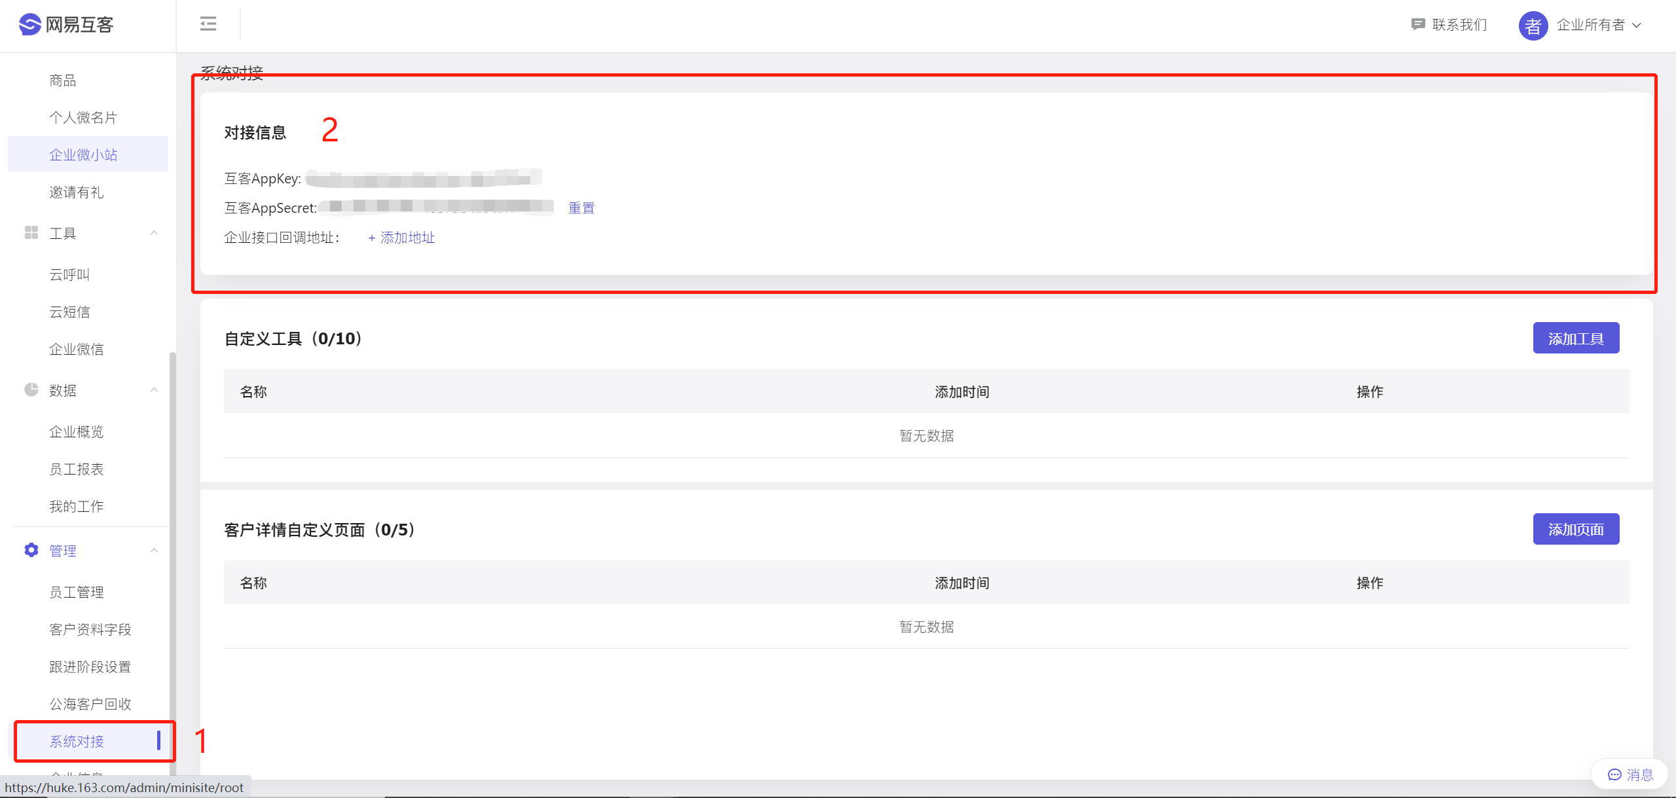Click the 重置 link for AppSecret
Viewport: 1676px width, 798px height.
(x=581, y=208)
